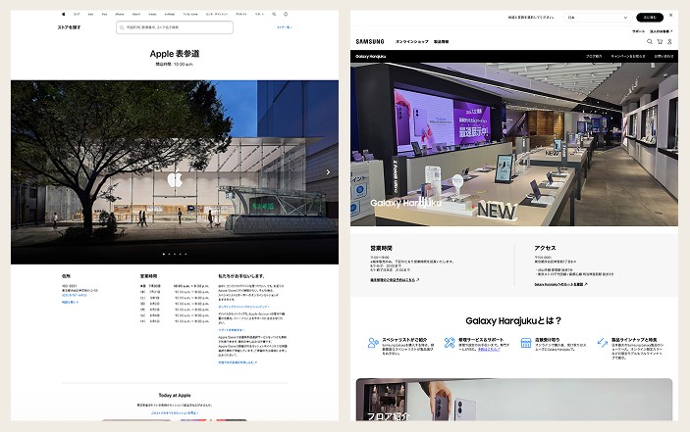690x432 pixels.
Task: Click Galaxy Harajuku title in black sub-nav bar
Action: (371, 56)
